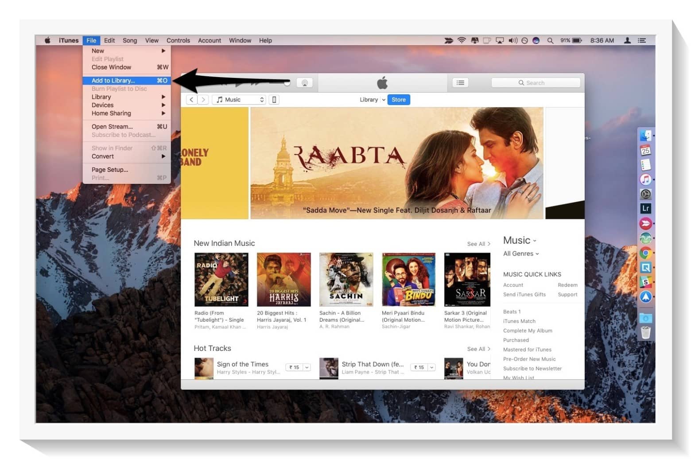Screen dimensions: 691x459
Task: Open iTunes from the Dock
Action: pyautogui.click(x=646, y=179)
